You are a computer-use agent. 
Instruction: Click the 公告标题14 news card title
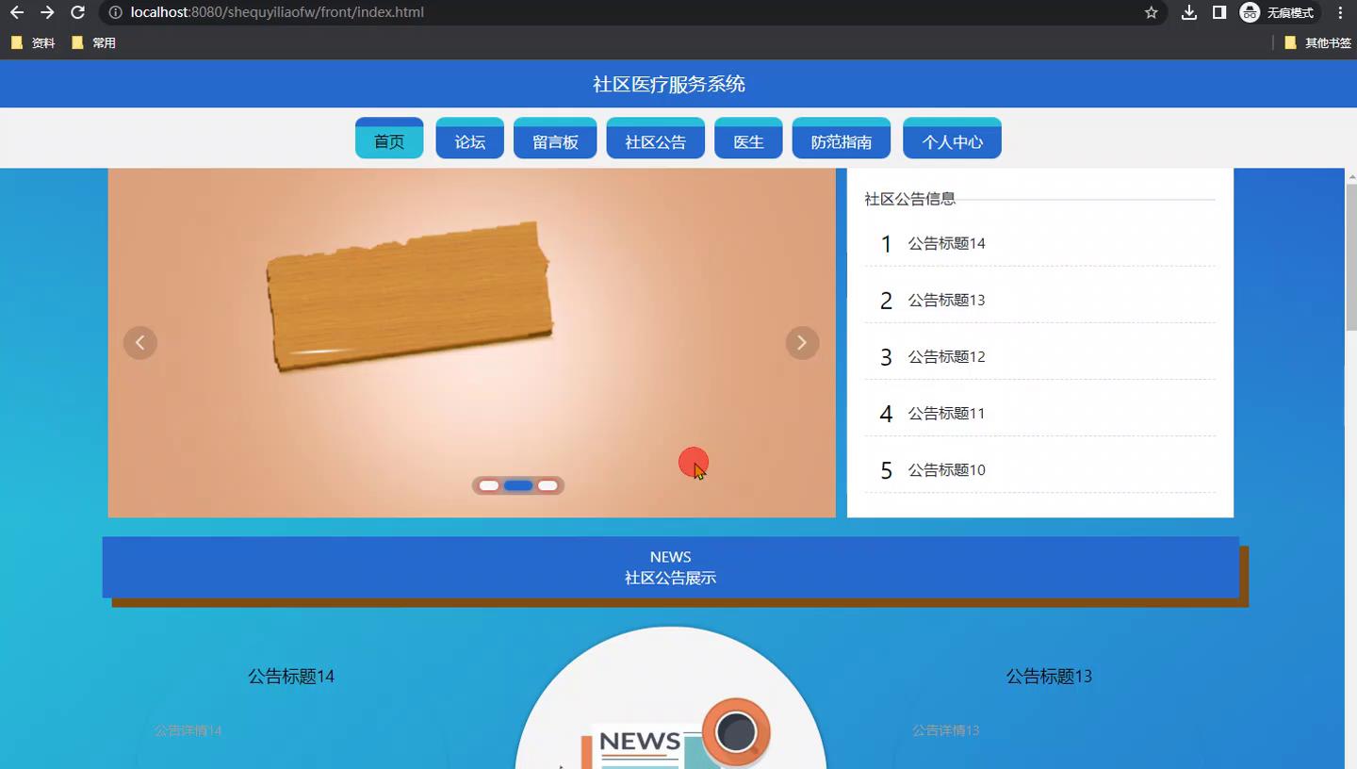(x=291, y=676)
